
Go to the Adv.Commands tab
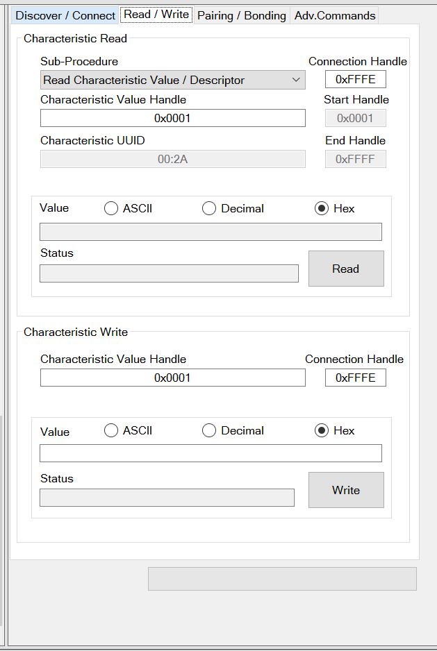tap(335, 15)
